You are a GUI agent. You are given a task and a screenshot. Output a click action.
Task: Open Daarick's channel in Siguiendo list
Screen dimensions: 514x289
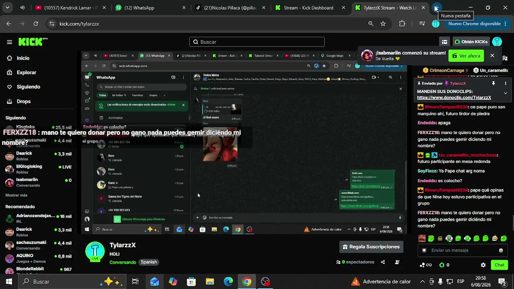click(39, 156)
